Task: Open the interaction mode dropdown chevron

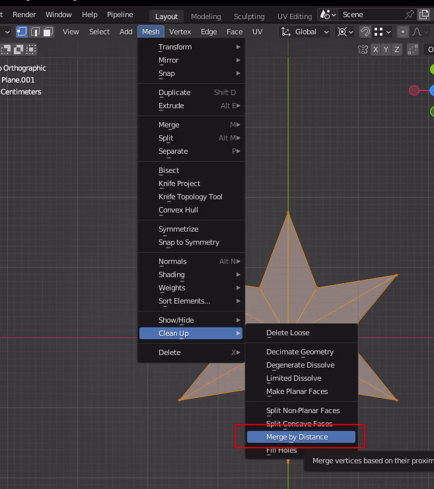Action: tap(7, 32)
